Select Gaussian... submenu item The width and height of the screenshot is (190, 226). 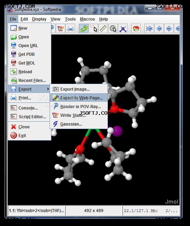tap(79, 124)
